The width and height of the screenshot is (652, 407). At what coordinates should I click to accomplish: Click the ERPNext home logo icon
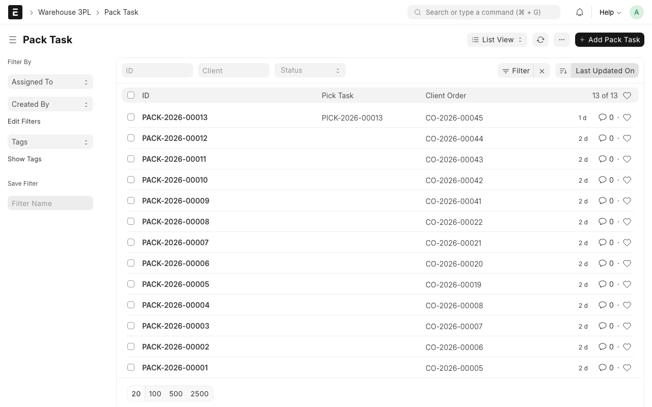coord(15,12)
